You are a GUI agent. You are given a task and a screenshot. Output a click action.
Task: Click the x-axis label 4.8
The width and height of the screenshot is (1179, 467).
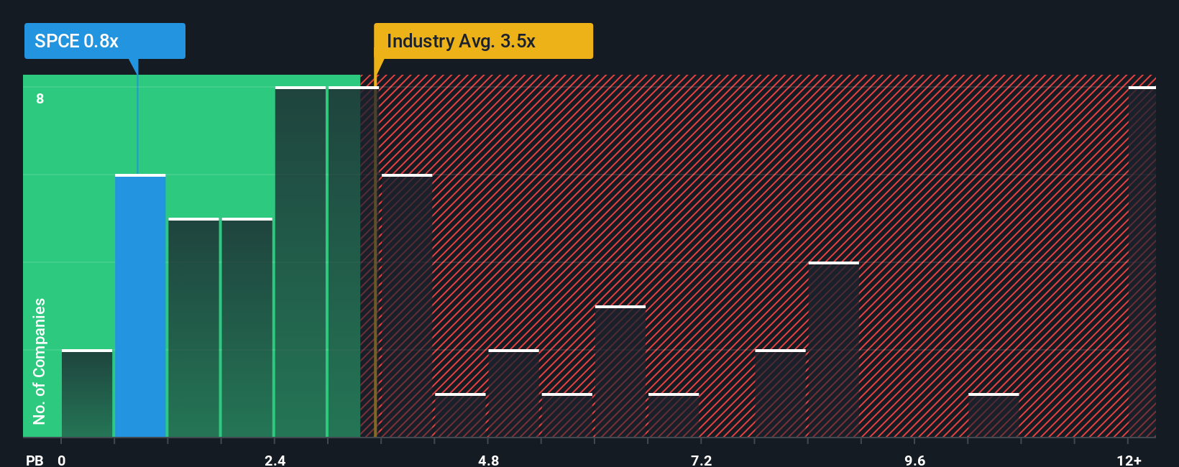click(488, 460)
